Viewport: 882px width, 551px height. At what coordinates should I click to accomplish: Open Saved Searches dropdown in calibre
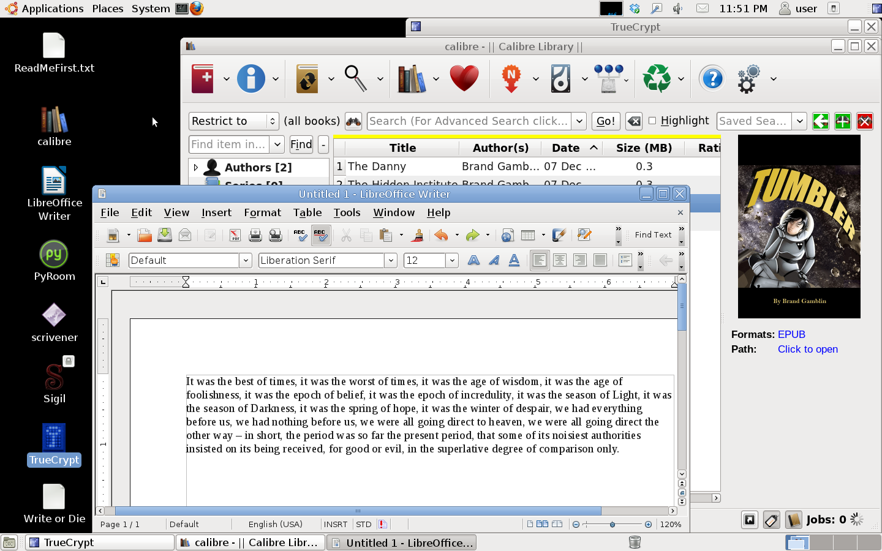coord(800,121)
